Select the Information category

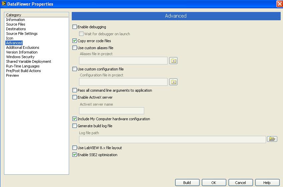coord(16,20)
